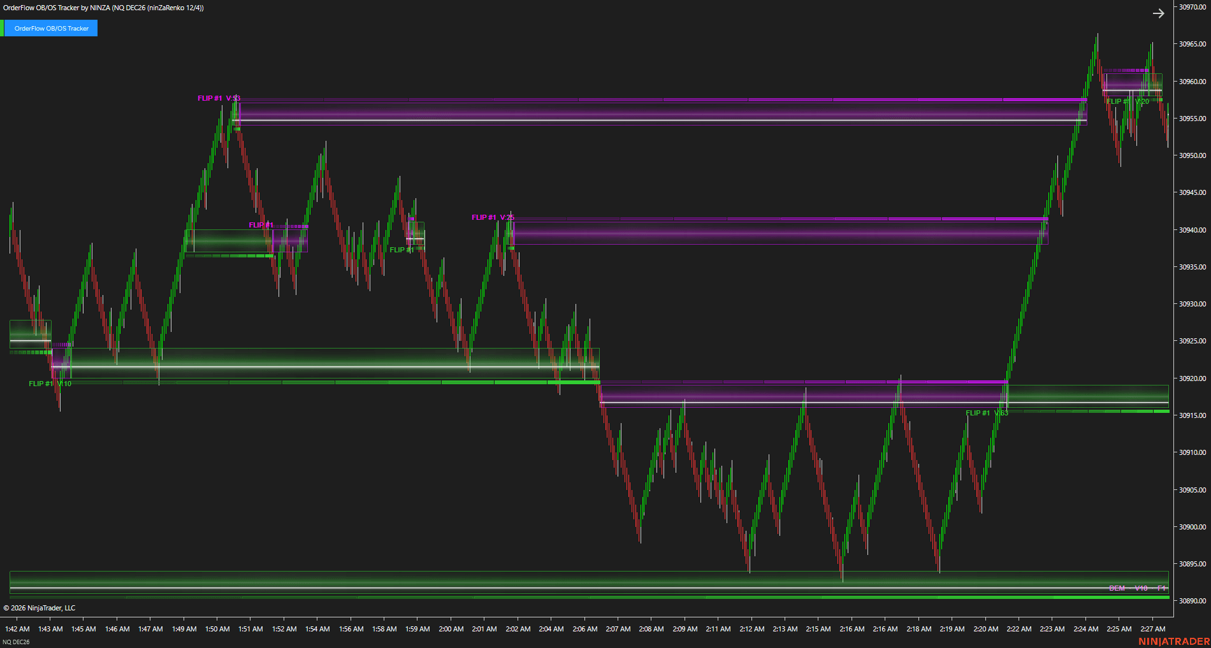Screen dimensions: 1211x648
Task: Click the 30940.00 price axis label
Action: tap(1192, 230)
